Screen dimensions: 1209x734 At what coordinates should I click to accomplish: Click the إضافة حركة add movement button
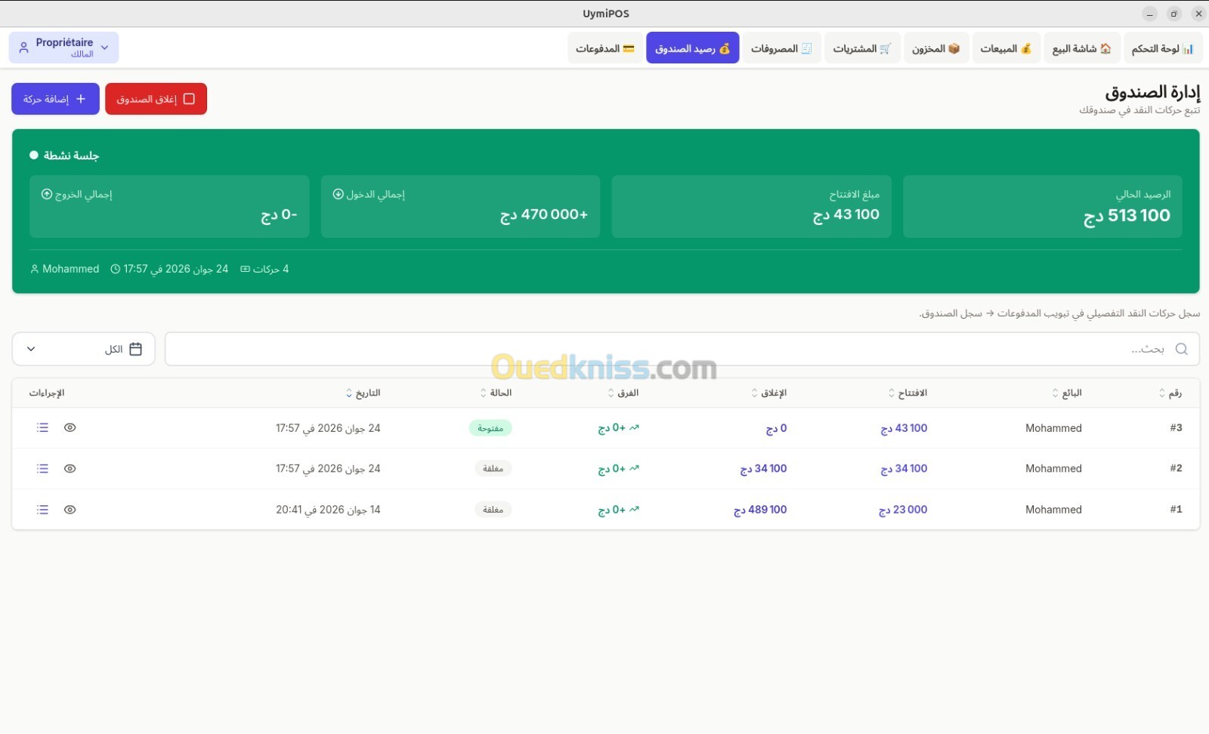point(55,99)
